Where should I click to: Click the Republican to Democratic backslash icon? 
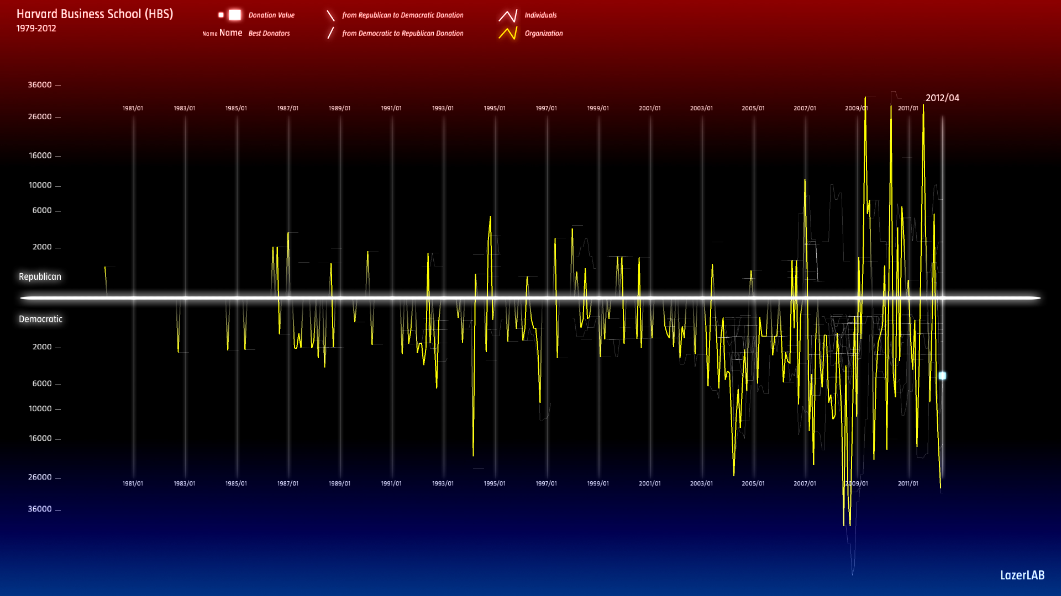pyautogui.click(x=330, y=15)
